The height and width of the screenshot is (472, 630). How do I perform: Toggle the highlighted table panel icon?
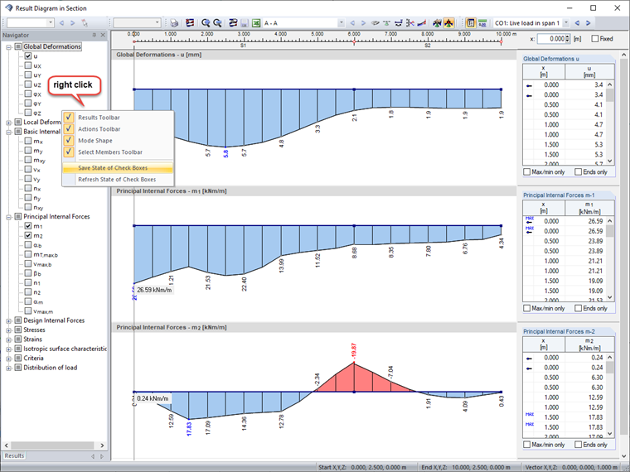[x=471, y=23]
